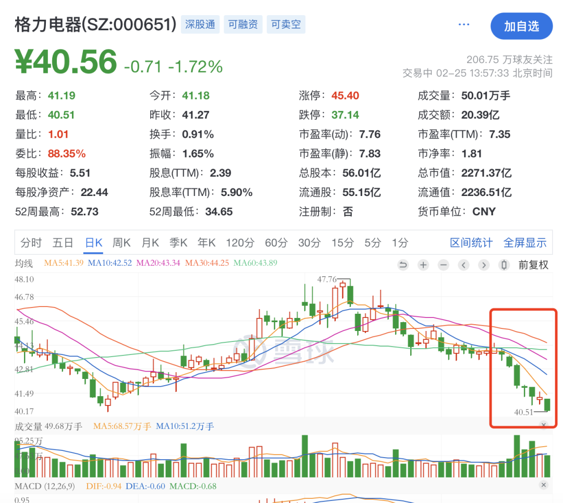Screen dimensions: 563x503
Task: Click the 跌停 value 37.14
Action: coord(345,115)
